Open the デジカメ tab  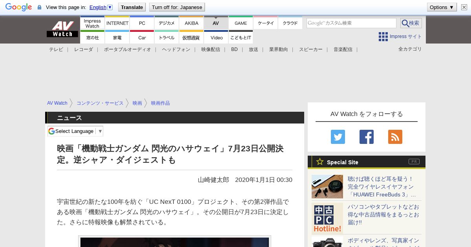tap(166, 23)
